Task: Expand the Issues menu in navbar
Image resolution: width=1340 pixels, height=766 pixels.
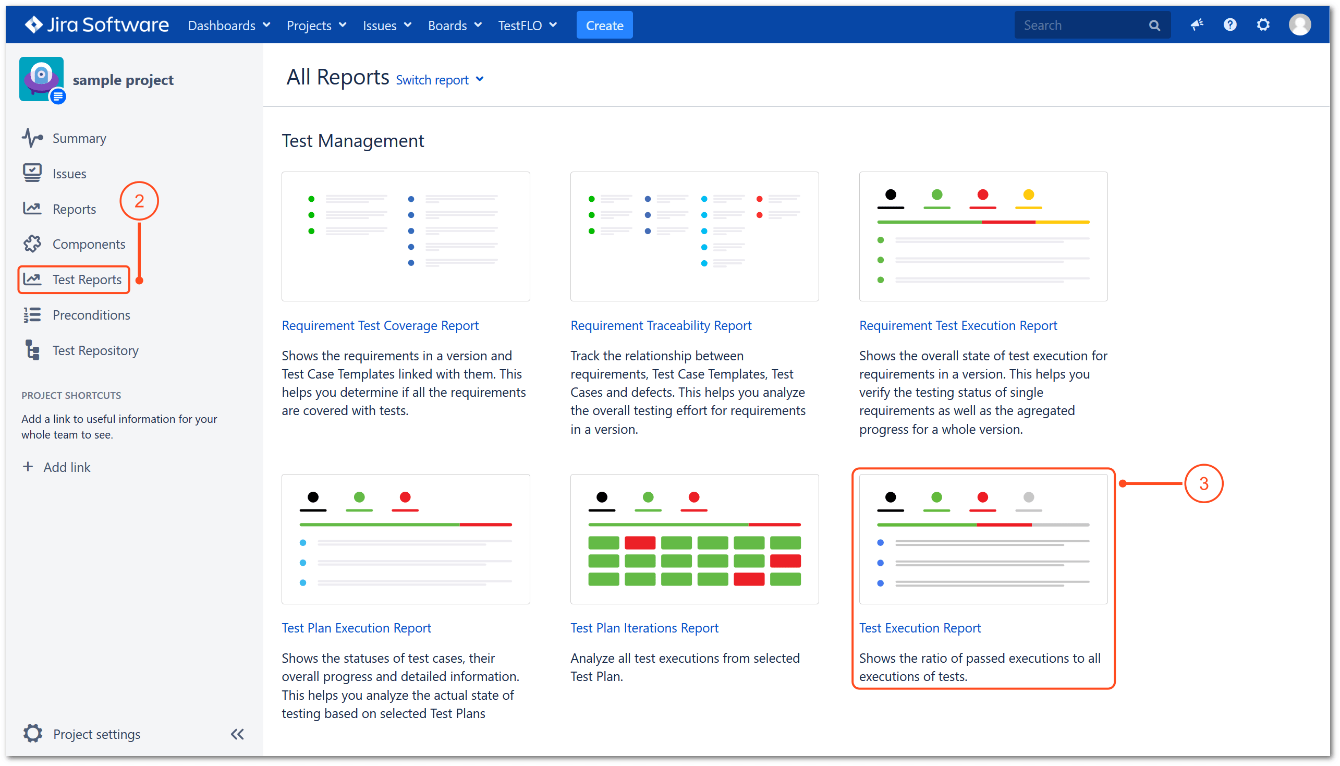Action: click(385, 25)
